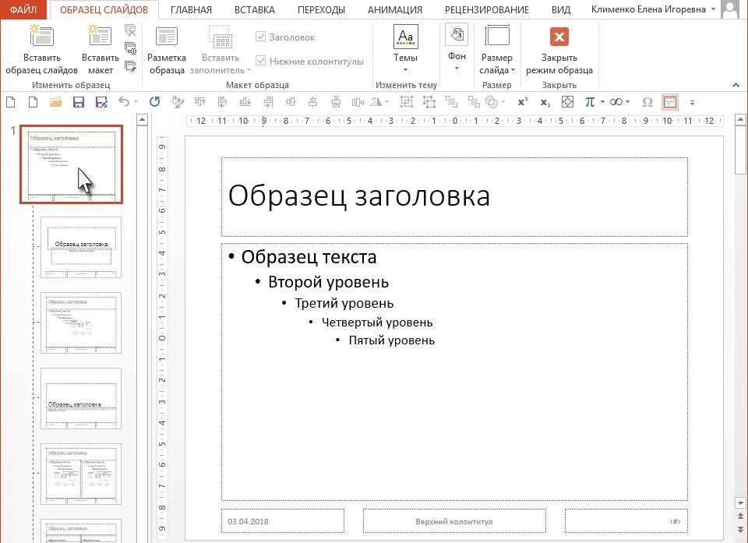The height and width of the screenshot is (543, 748).
Task: Open the undo history dropdown arrow
Action: click(136, 101)
